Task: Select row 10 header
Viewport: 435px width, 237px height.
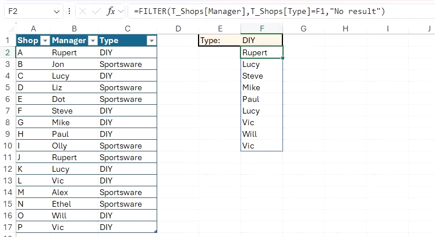Action: click(8, 146)
